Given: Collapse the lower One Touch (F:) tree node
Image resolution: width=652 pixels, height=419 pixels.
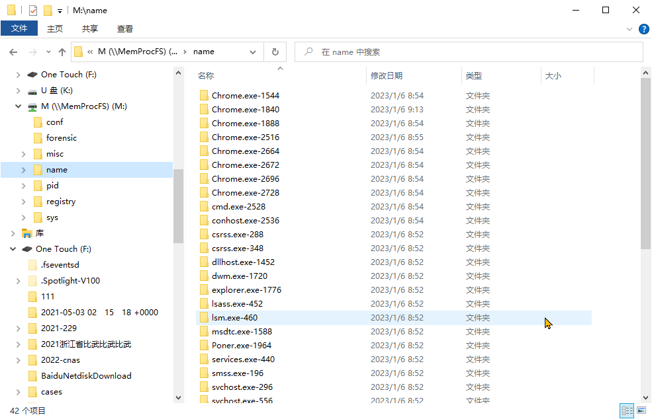Looking at the screenshot, I should (13, 249).
